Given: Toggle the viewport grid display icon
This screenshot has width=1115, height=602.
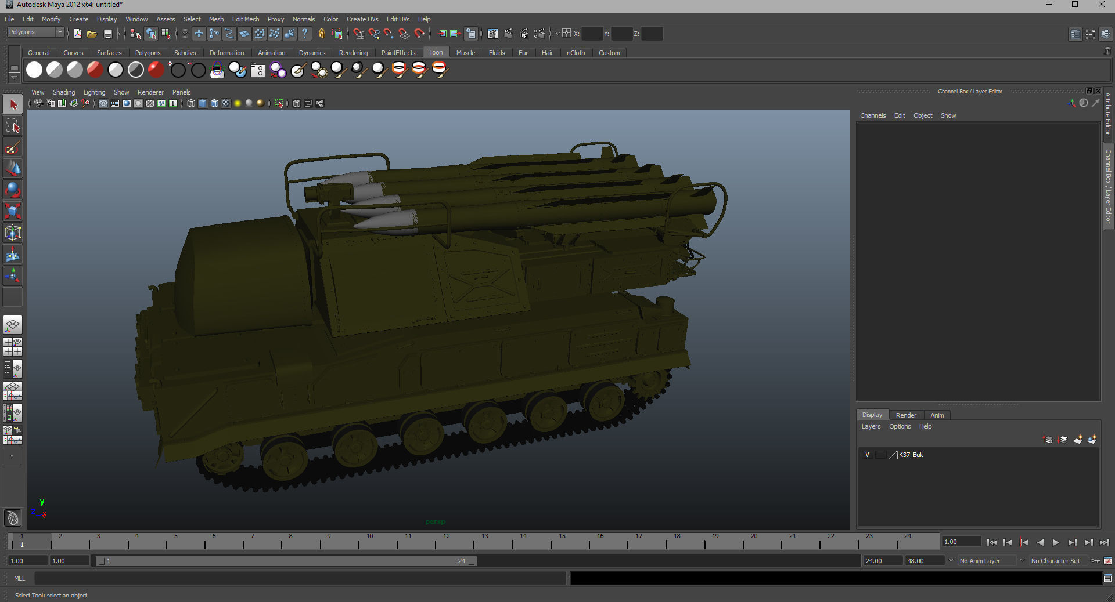Looking at the screenshot, I should pos(103,103).
